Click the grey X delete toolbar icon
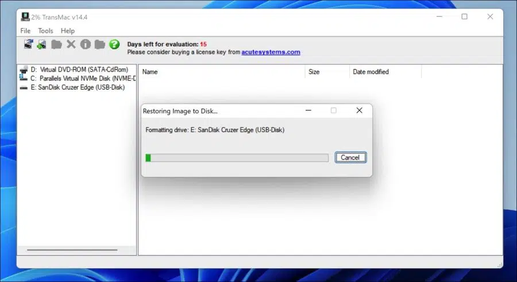Image resolution: width=517 pixels, height=282 pixels. click(x=71, y=44)
